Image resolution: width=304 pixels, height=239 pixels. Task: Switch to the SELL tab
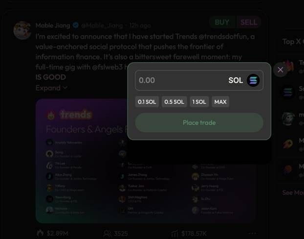[x=249, y=23]
